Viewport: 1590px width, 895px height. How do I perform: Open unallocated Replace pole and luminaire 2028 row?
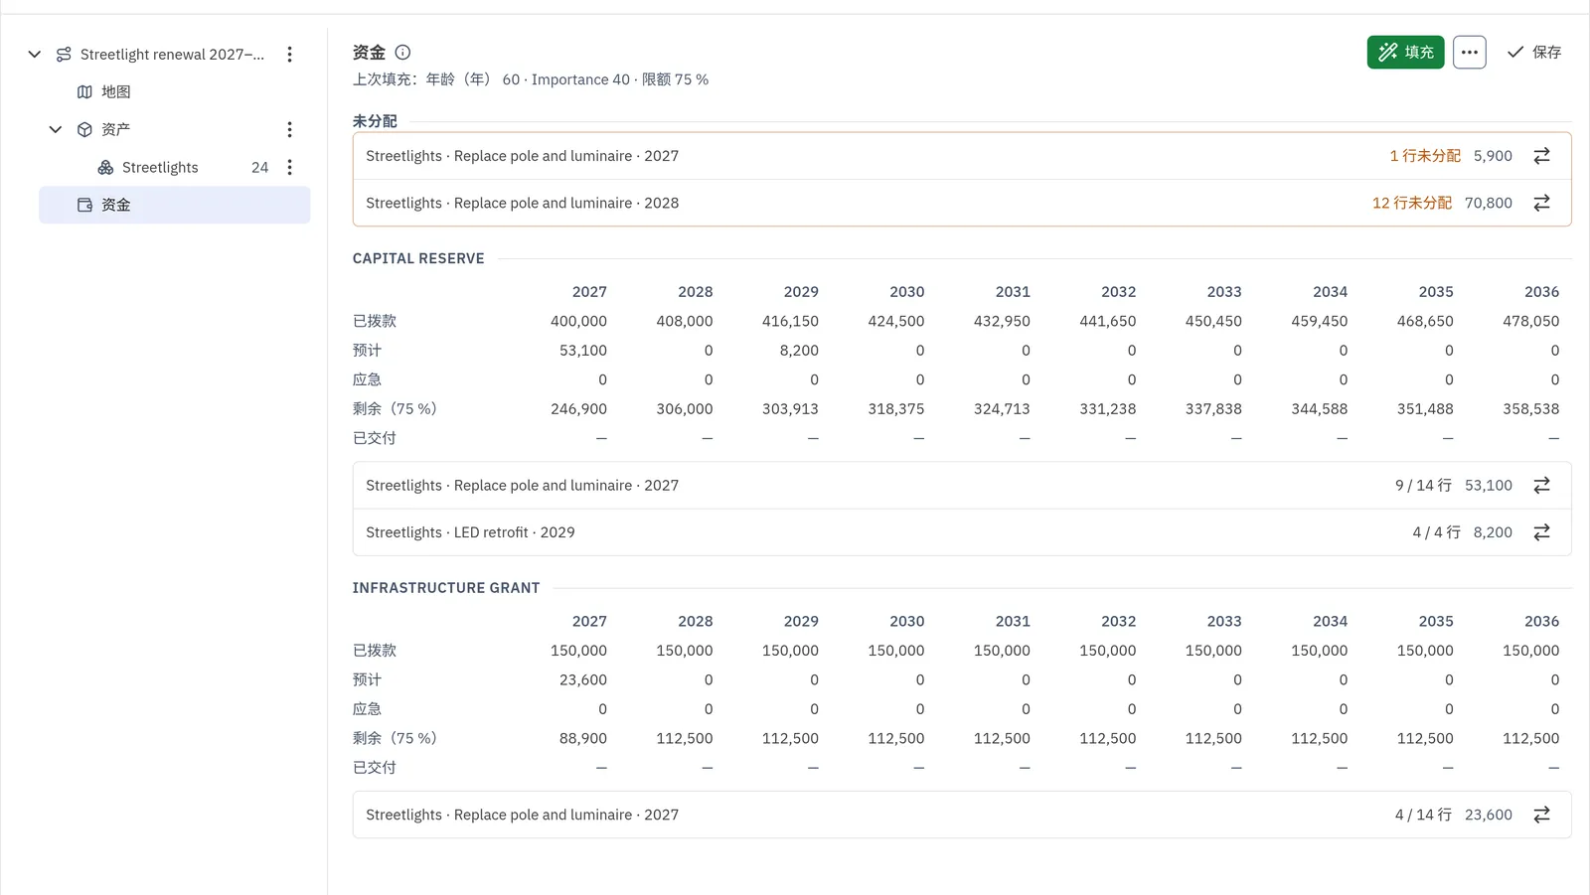(962, 203)
